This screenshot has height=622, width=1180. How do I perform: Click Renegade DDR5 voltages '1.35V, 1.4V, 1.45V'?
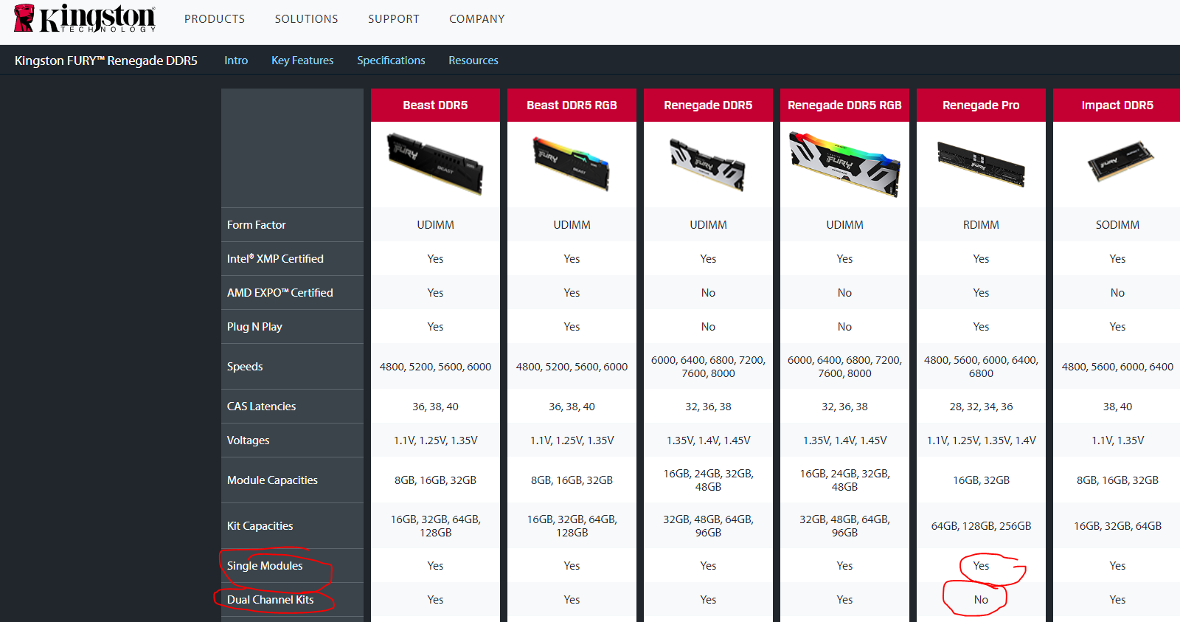708,440
